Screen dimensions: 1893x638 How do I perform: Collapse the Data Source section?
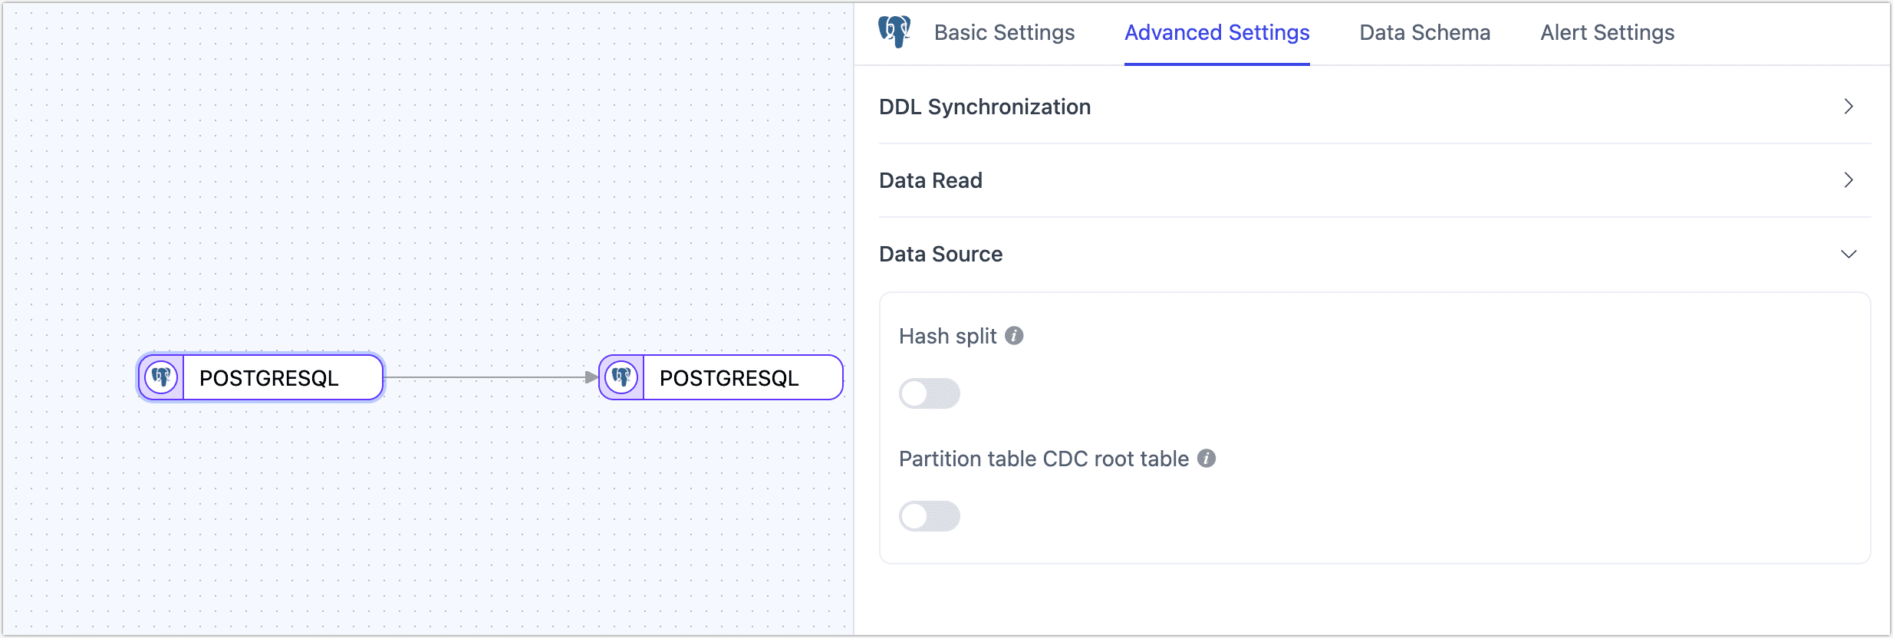[x=1850, y=254]
